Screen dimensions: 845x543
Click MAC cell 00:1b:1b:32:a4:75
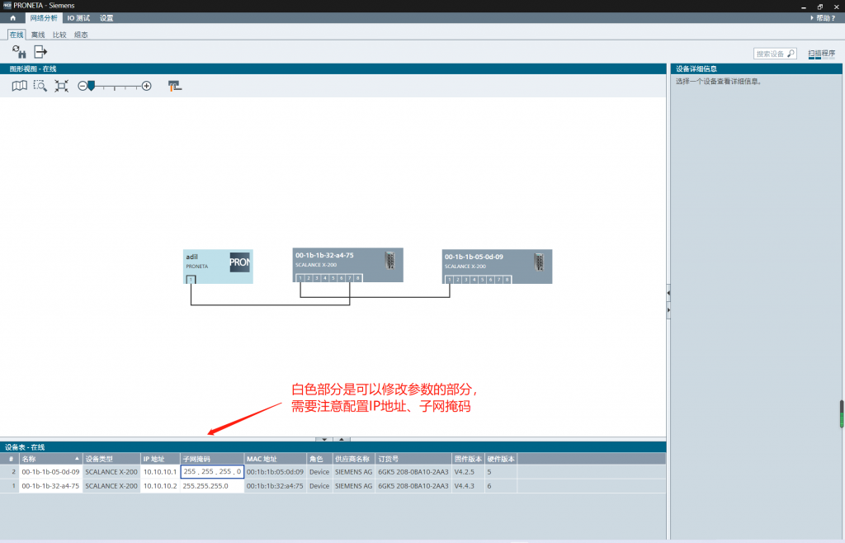click(275, 486)
